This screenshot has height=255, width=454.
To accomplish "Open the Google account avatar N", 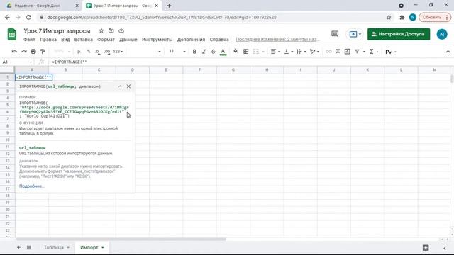I will point(442,35).
